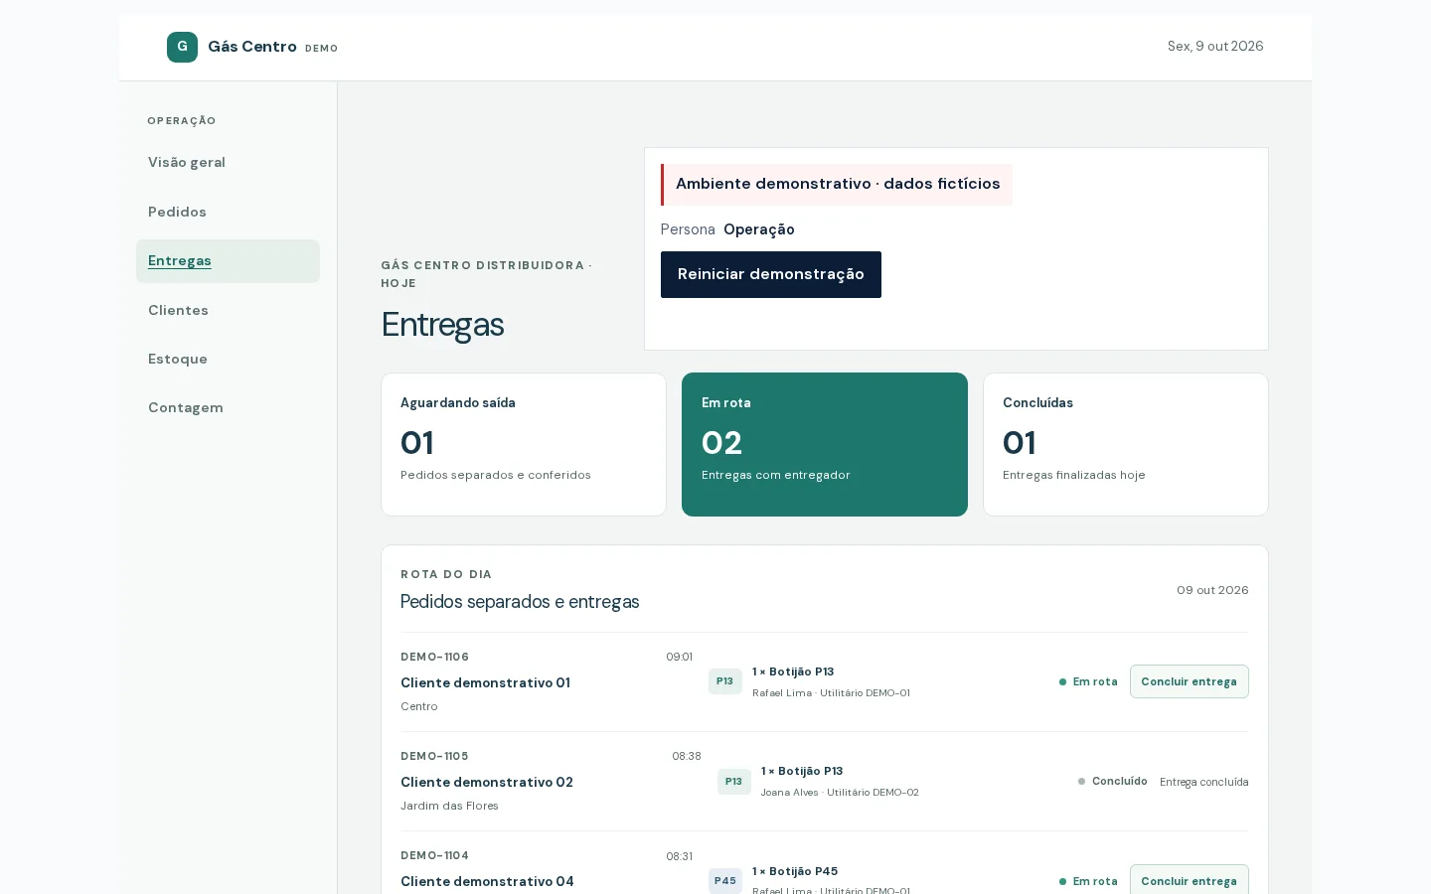Navigate to Estoque page

(x=228, y=359)
